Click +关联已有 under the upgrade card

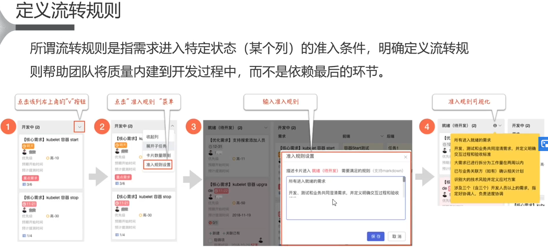tap(231, 233)
